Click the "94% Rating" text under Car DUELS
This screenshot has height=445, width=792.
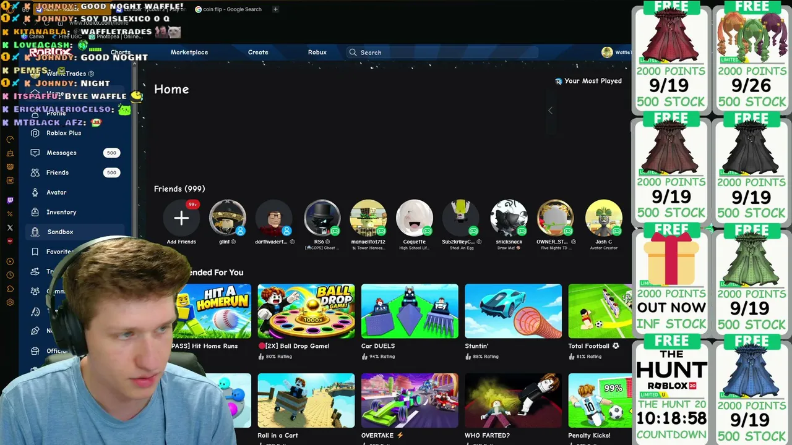(x=382, y=357)
